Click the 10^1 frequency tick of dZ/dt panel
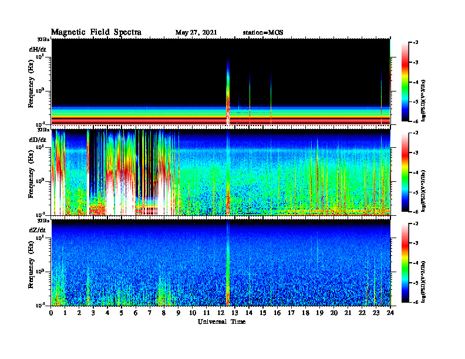 point(40,238)
